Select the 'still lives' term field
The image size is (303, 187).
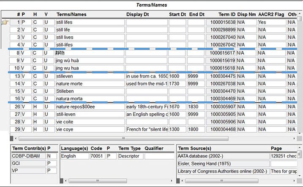point(90,37)
